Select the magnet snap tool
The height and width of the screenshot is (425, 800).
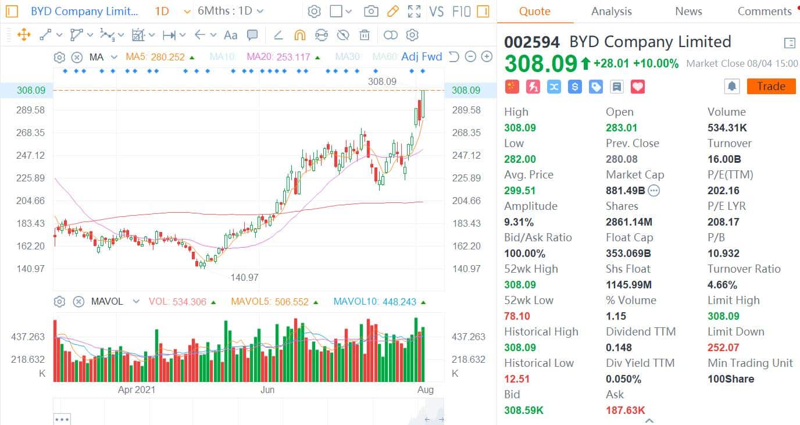tap(299, 35)
